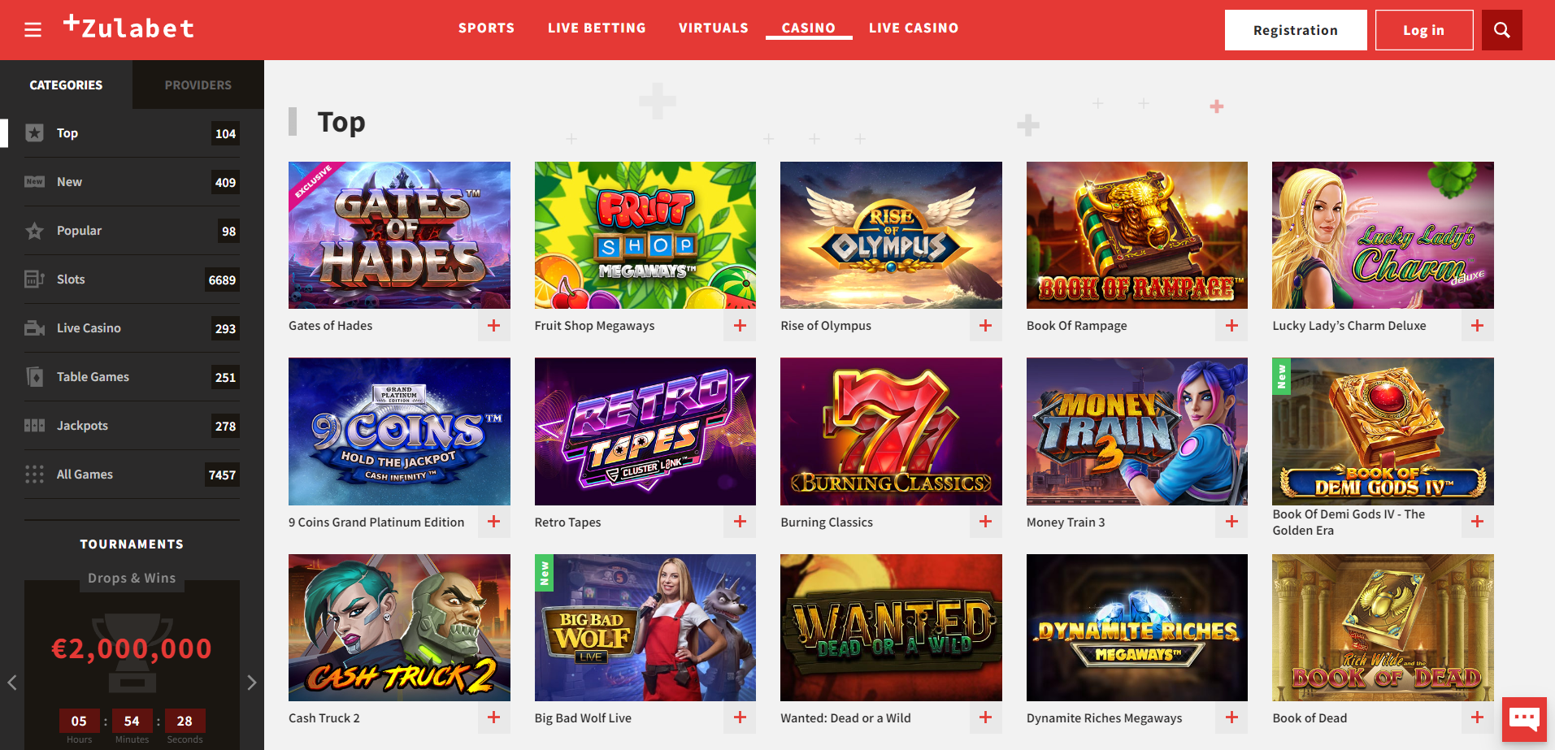Click the Zulabet logo
The image size is (1555, 750).
click(x=128, y=28)
